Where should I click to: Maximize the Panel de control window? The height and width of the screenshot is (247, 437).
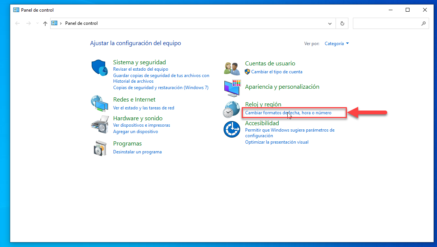408,10
